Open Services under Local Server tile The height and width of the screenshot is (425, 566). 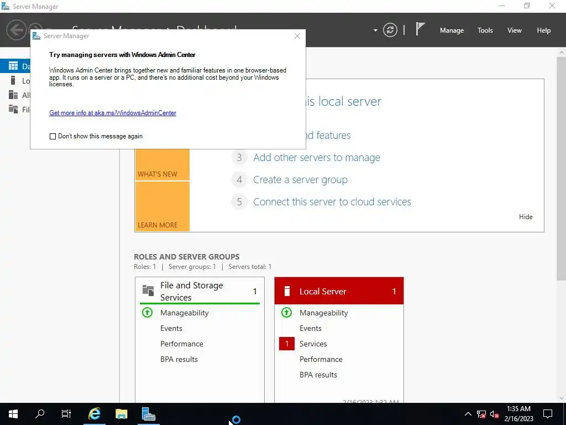click(313, 344)
